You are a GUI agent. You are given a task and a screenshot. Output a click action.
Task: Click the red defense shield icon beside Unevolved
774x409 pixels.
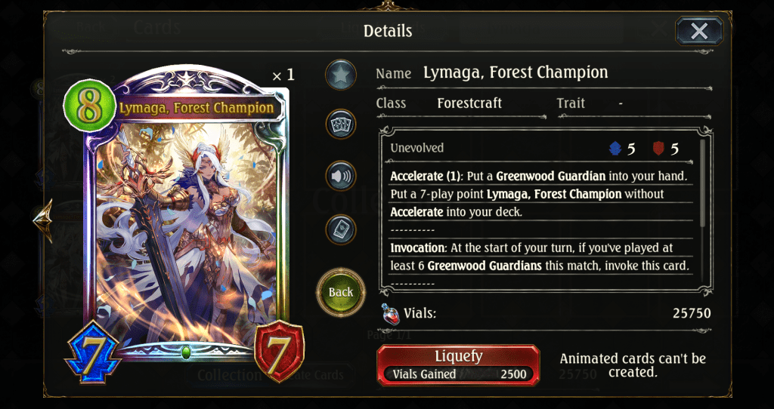pyautogui.click(x=658, y=149)
